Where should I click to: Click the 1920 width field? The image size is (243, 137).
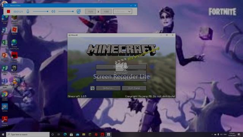(90, 11)
